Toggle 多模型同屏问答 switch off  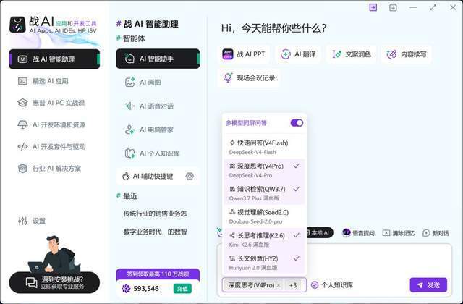click(x=297, y=123)
